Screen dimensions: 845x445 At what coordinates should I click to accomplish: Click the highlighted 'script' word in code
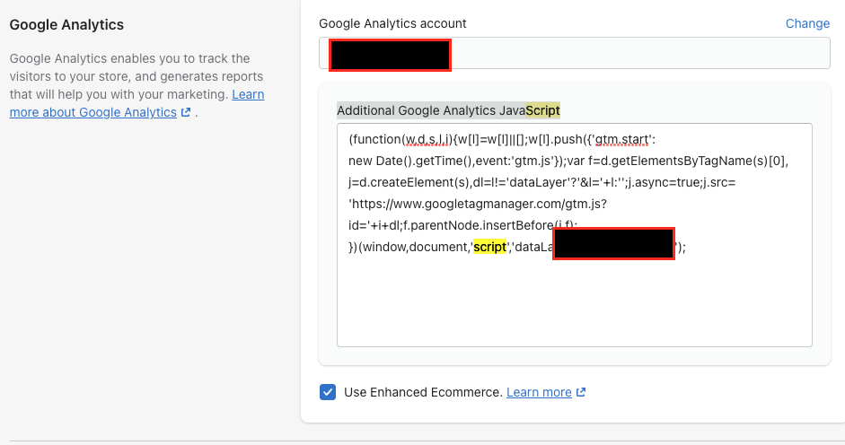tap(490, 247)
